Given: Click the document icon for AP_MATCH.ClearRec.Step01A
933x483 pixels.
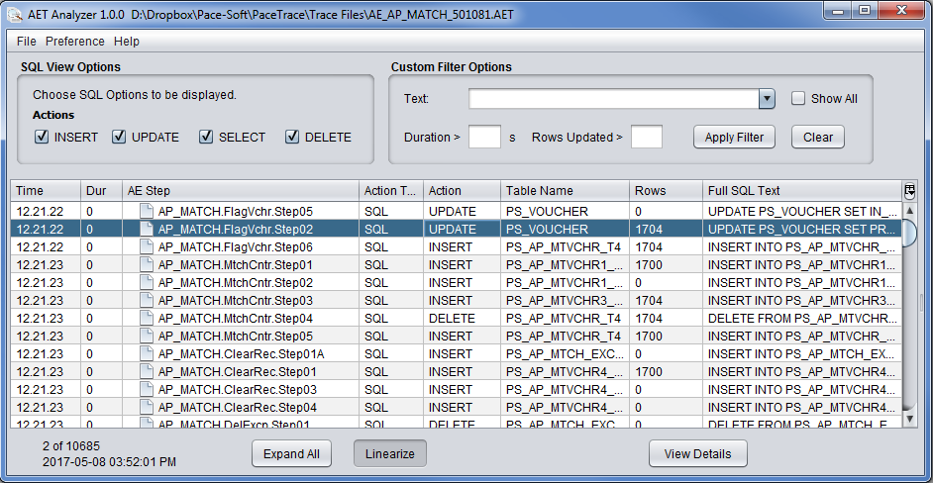Looking at the screenshot, I should [x=147, y=353].
